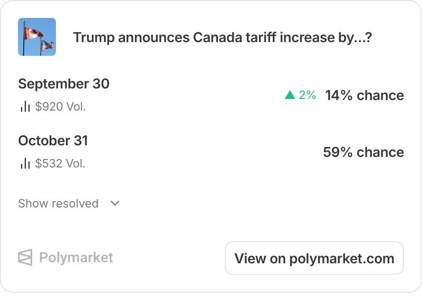
Task: Open the Trump announces Canada tariff increase title
Action: 222,37
